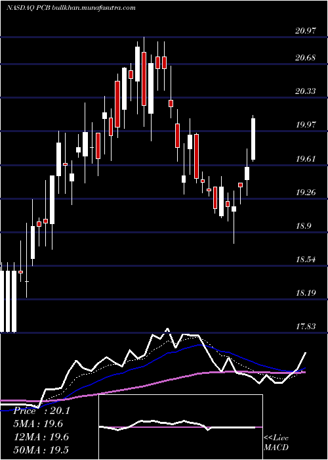Click the 17.83 price axis label
328x460 pixels.
click(x=306, y=327)
